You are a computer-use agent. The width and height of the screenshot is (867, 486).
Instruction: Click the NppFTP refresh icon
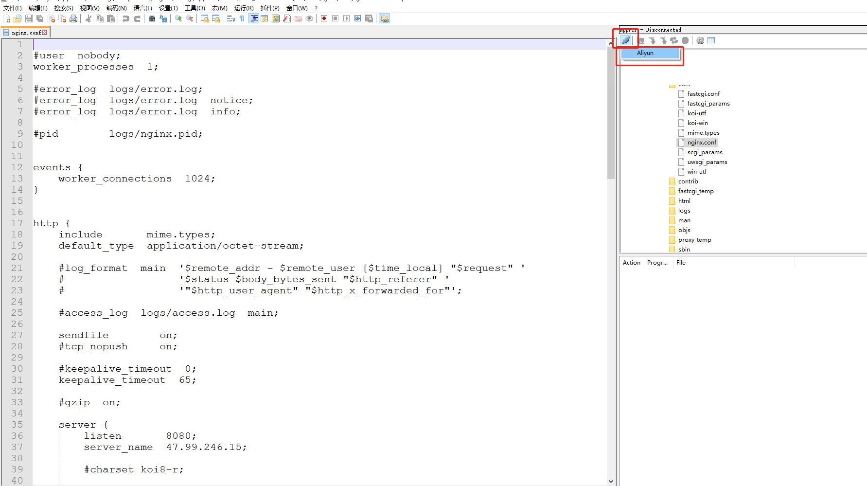[x=674, y=40]
